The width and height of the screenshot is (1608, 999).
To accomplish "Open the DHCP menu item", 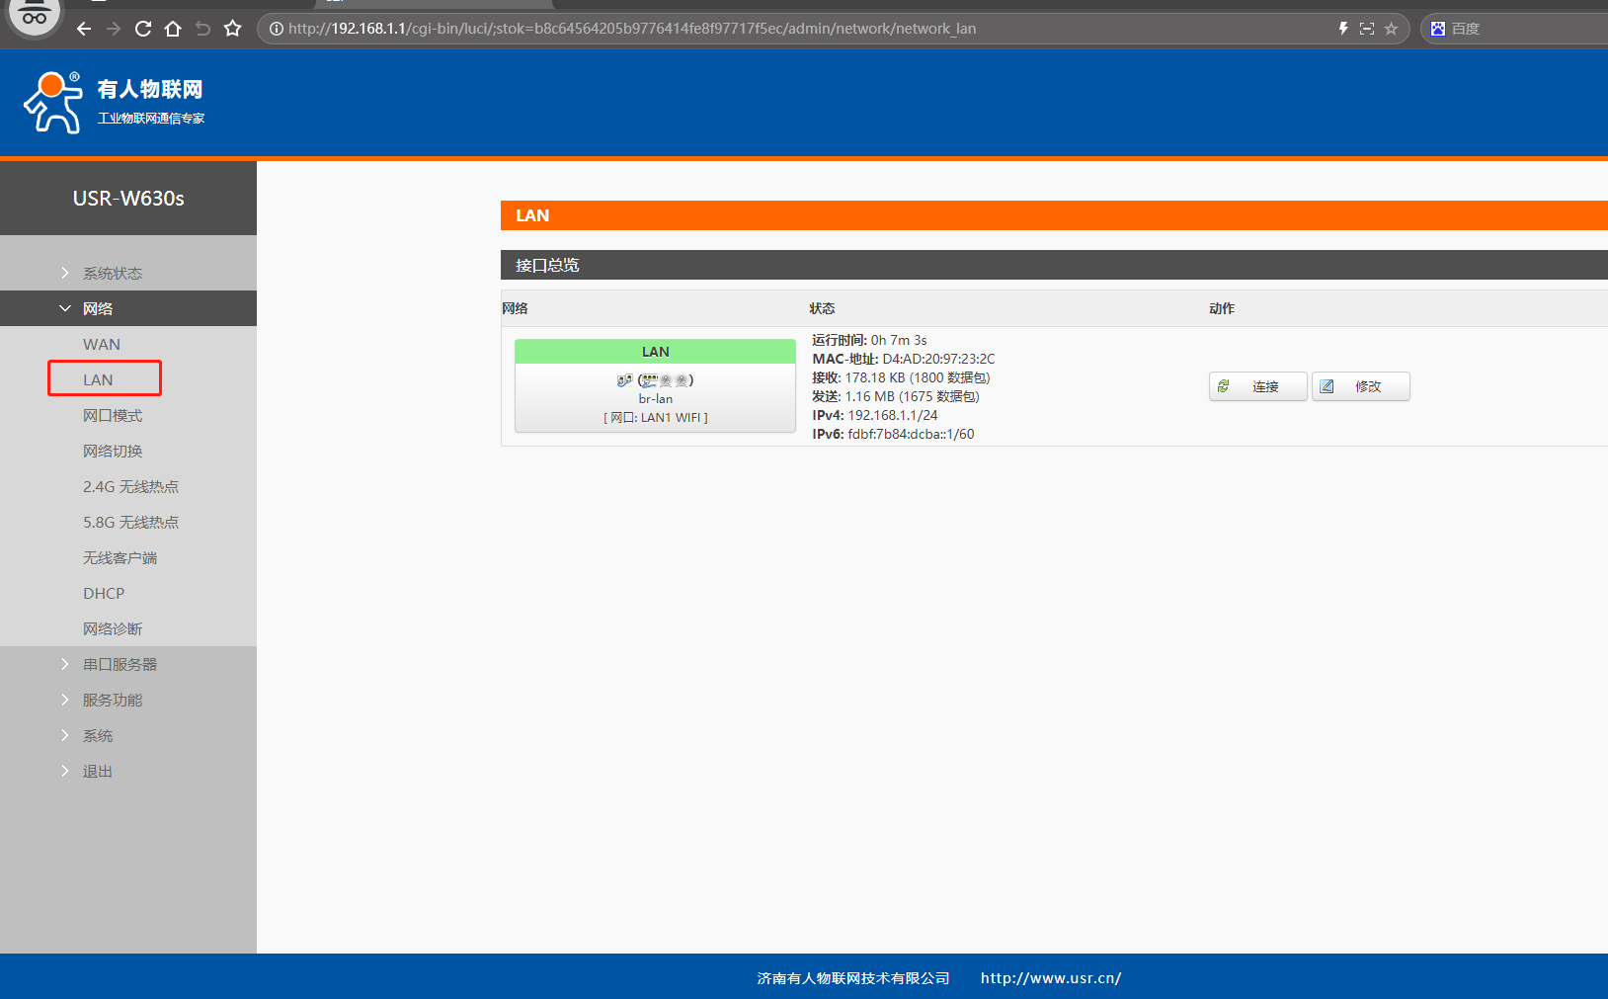I will (x=104, y=593).
